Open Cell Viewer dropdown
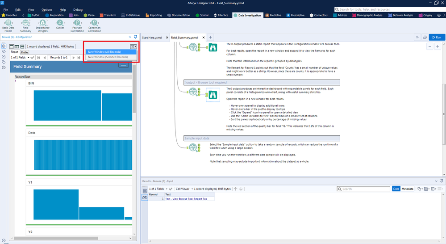 pos(184,189)
